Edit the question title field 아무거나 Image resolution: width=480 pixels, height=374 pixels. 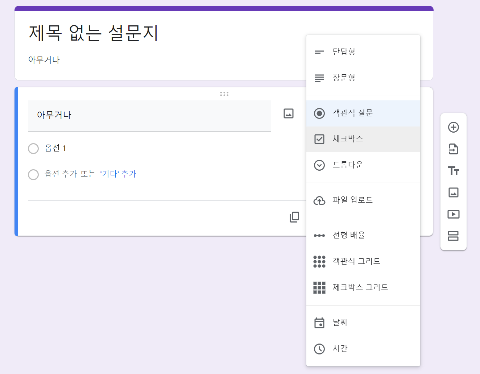(x=149, y=116)
